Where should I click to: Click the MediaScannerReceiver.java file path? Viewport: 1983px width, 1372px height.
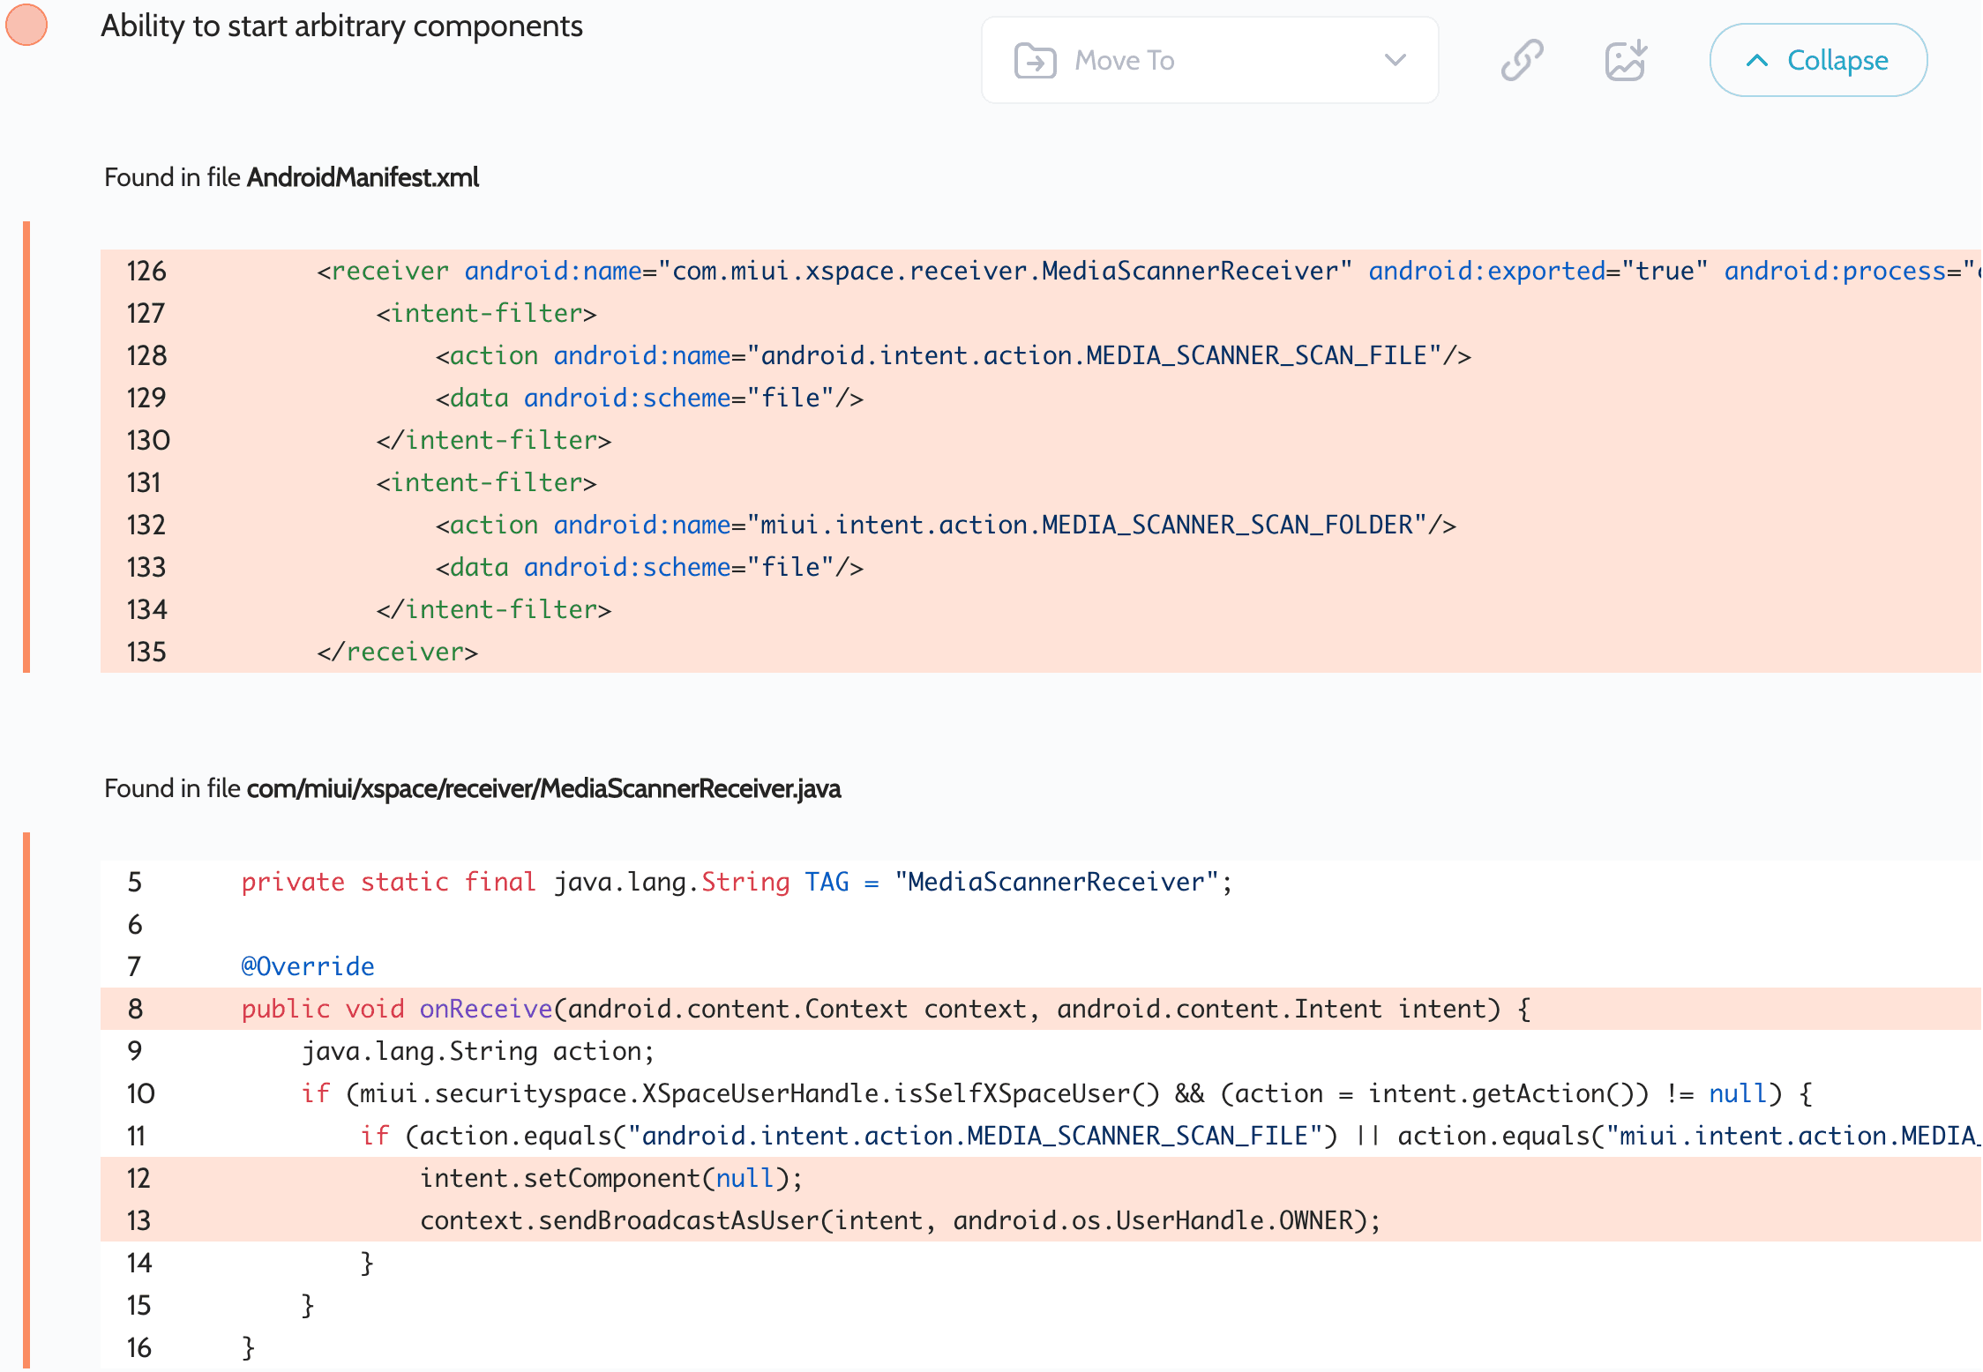[543, 788]
